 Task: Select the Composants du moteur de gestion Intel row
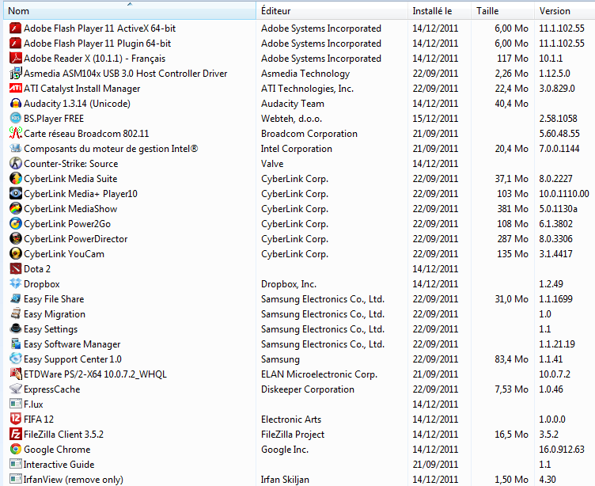[x=297, y=149]
